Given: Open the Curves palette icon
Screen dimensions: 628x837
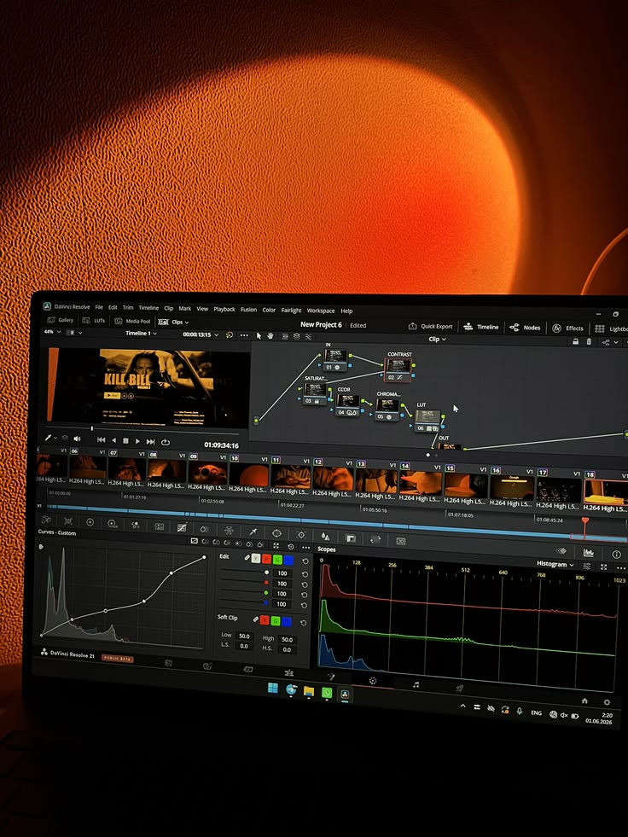Looking at the screenshot, I should (182, 527).
